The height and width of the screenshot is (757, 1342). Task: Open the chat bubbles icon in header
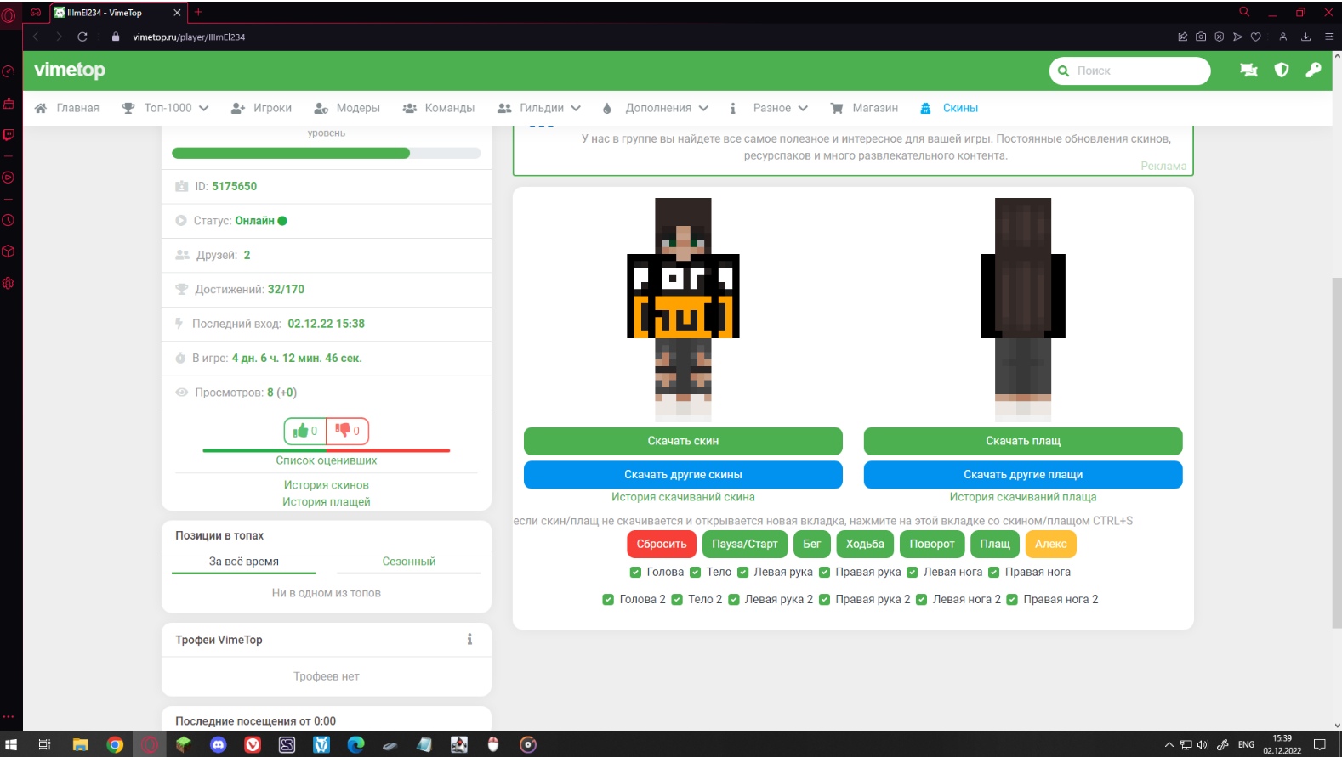point(1248,71)
